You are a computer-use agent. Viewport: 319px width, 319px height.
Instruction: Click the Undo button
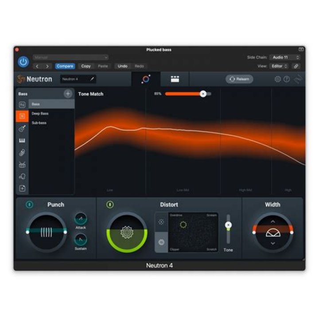[122, 66]
